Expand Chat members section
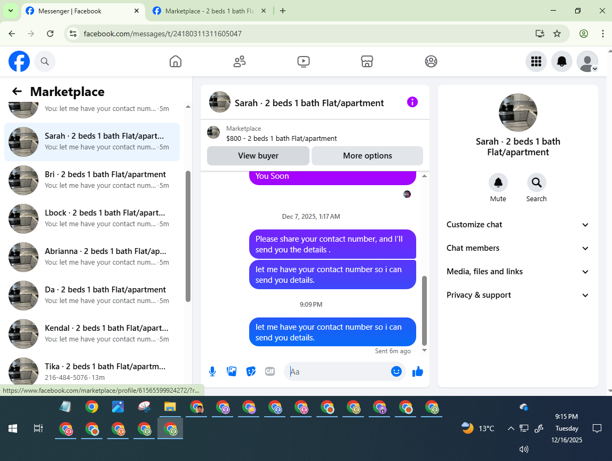This screenshot has width=612, height=461. (x=518, y=248)
